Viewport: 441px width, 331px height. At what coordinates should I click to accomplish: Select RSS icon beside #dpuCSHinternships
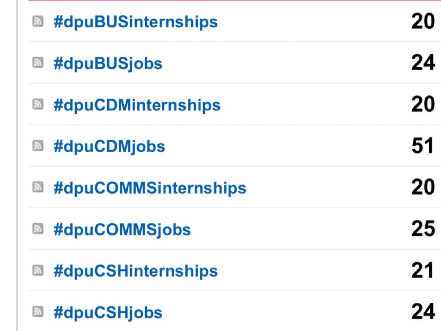pos(38,270)
